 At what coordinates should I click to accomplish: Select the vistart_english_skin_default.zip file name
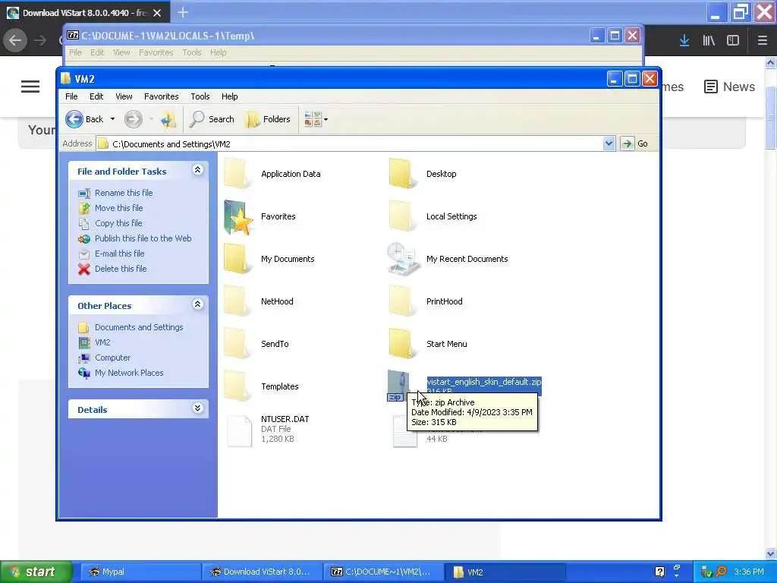[x=483, y=382]
